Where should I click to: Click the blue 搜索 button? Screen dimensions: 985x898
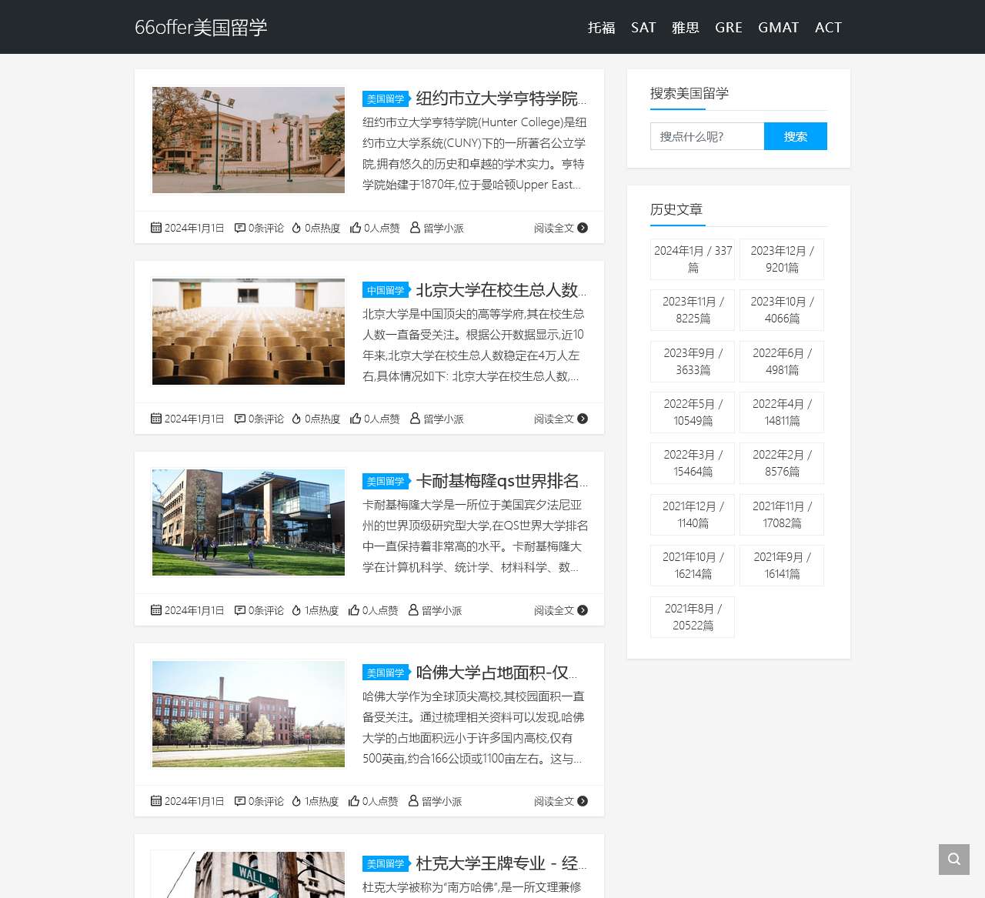[x=796, y=136]
